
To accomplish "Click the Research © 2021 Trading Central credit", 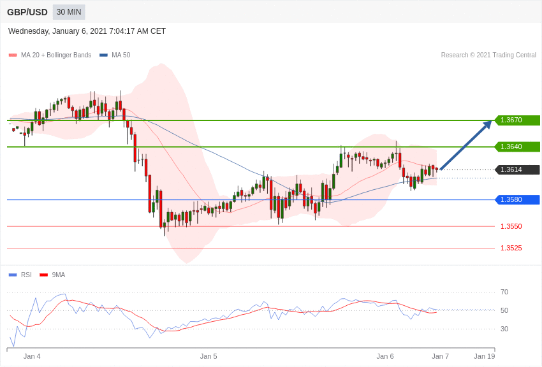I will [488, 55].
